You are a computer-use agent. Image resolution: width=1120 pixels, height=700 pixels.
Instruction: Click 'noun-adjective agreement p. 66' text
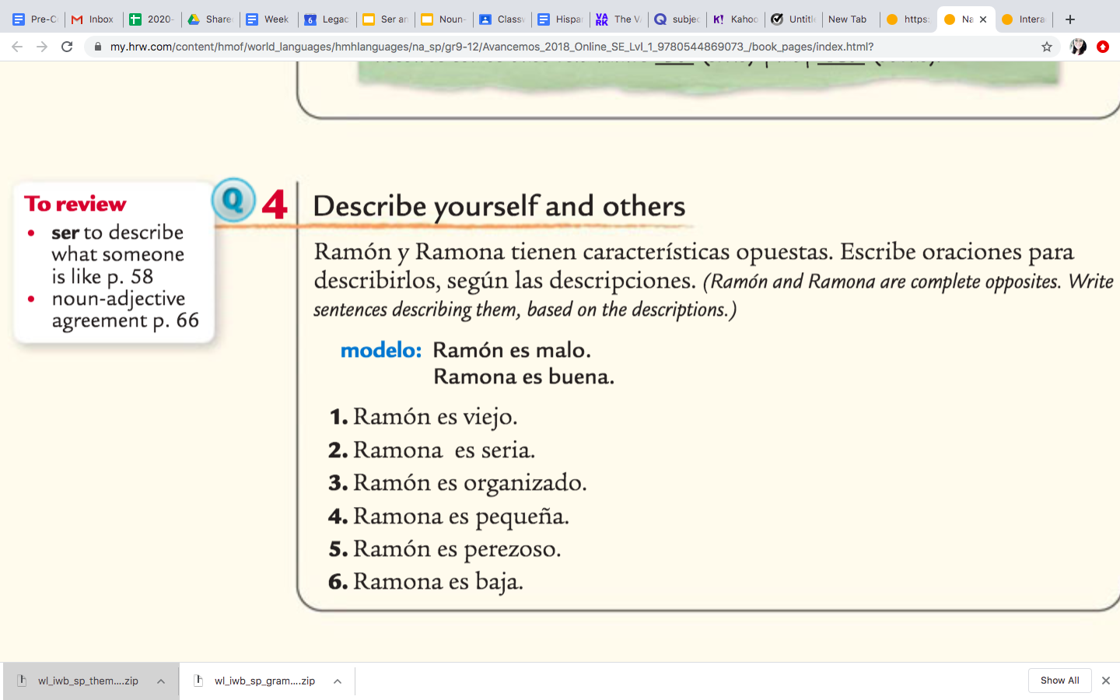[125, 310]
